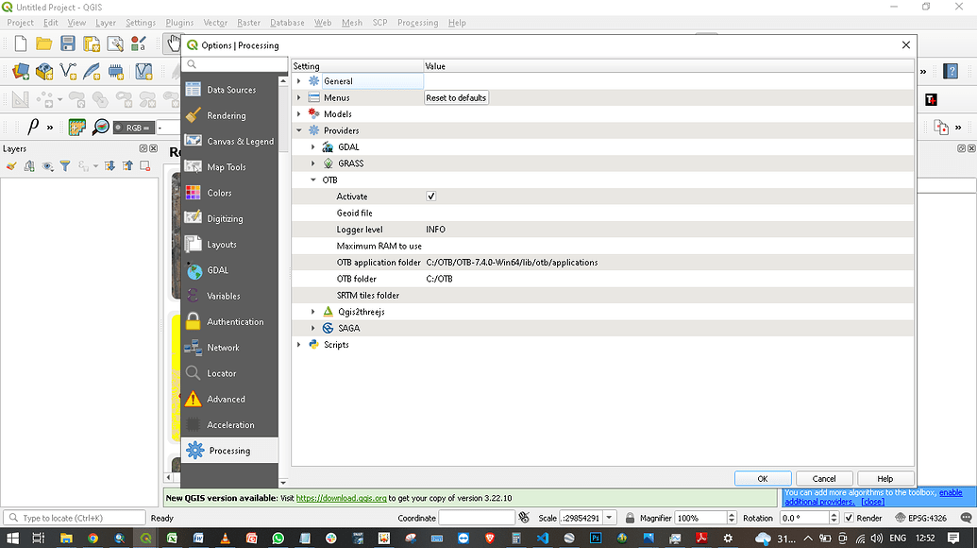Open the Layout Manager
This screenshot has height=548, width=977.
(115, 43)
